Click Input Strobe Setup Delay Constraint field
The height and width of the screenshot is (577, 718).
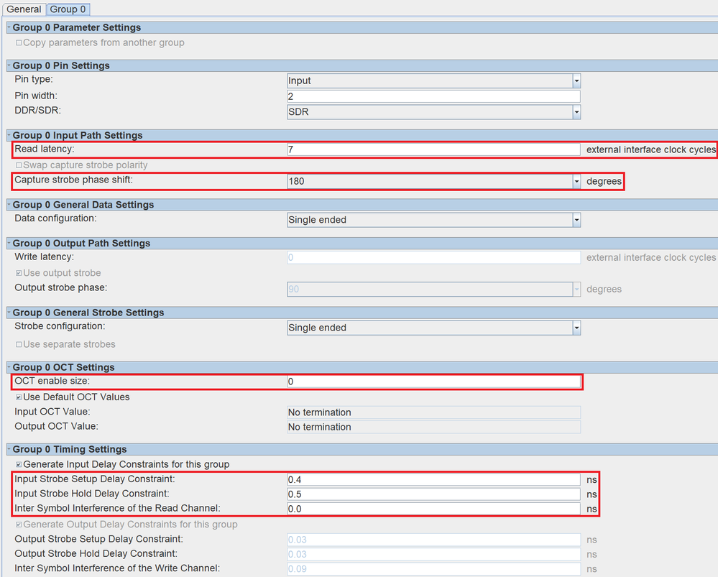(433, 479)
